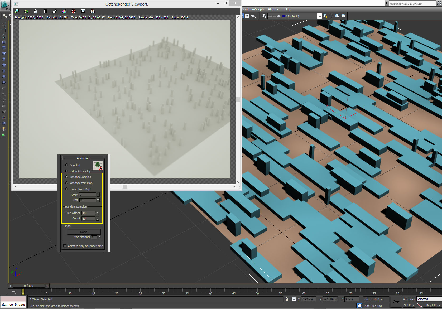
Task: Click the render region target icon
Action: coord(74,11)
